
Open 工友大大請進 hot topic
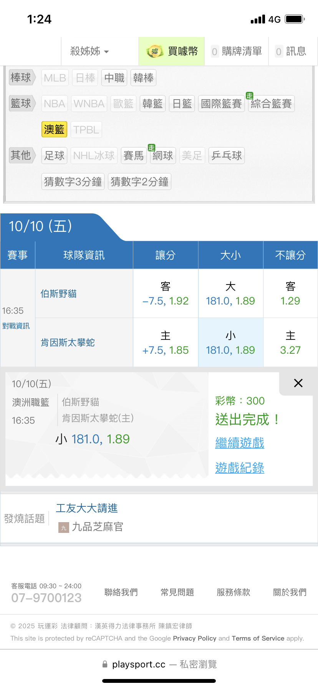point(87,508)
